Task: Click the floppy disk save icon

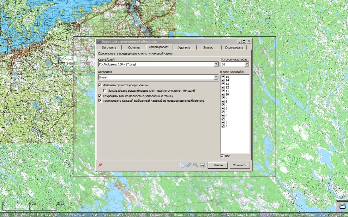Action: (202, 165)
